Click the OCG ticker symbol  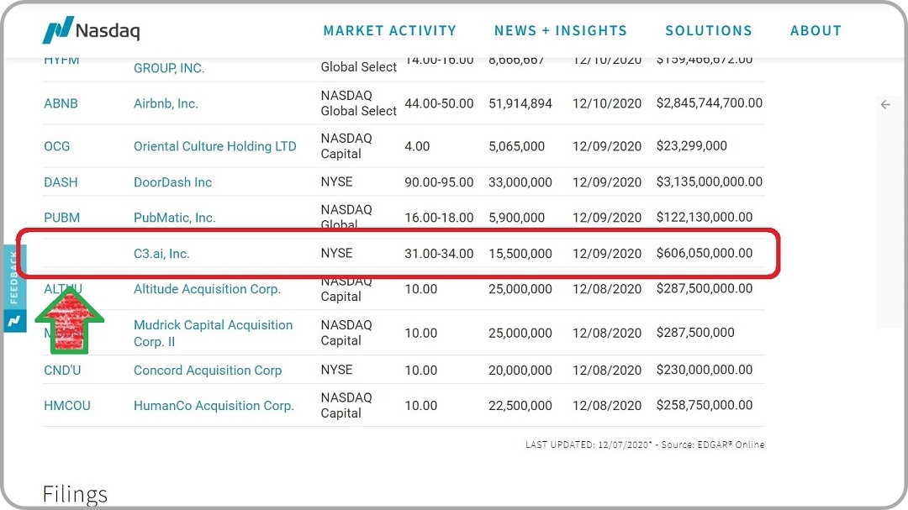tap(57, 146)
